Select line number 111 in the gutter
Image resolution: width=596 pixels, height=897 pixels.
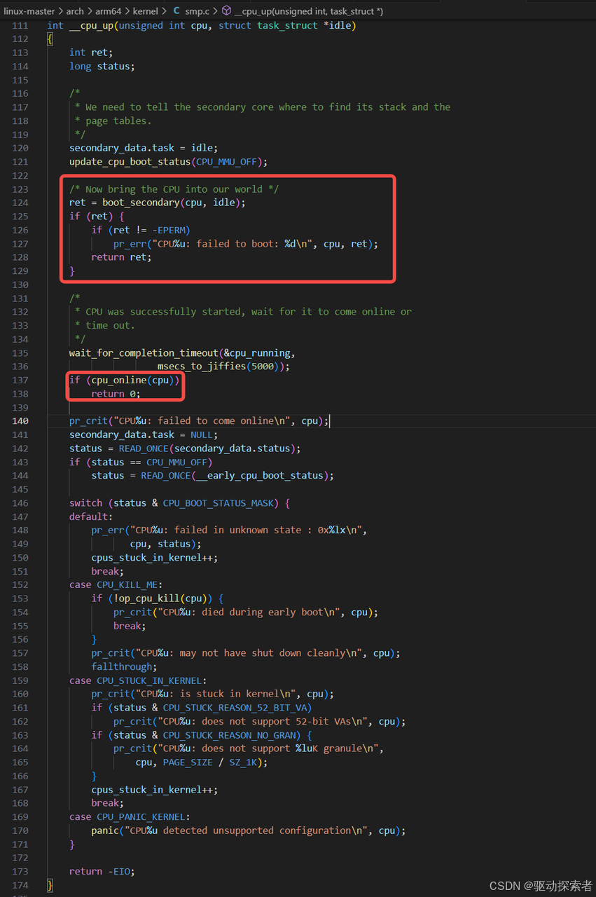20,25
